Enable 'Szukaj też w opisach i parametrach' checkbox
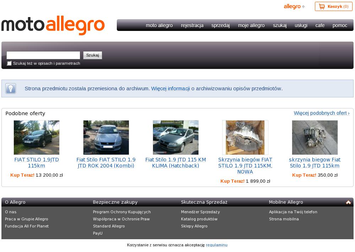This screenshot has width=355, height=252. pos(9,63)
